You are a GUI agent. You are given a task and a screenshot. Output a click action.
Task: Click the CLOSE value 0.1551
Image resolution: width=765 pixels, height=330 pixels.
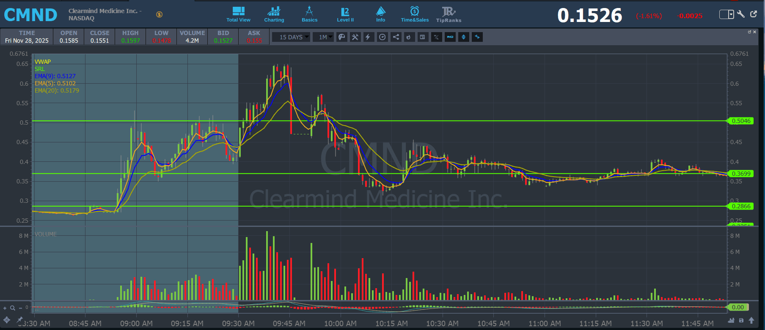pos(100,41)
